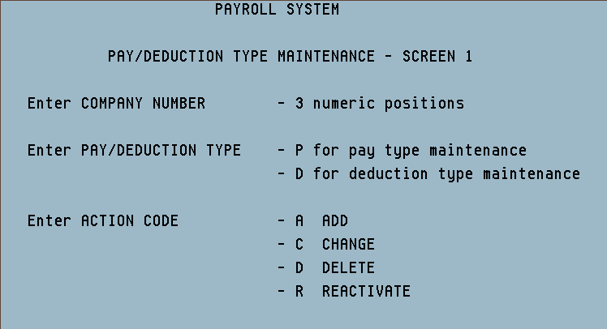Choose the C CHANGE action code line
Image resolution: width=607 pixels, height=329 pixels.
tap(326, 245)
